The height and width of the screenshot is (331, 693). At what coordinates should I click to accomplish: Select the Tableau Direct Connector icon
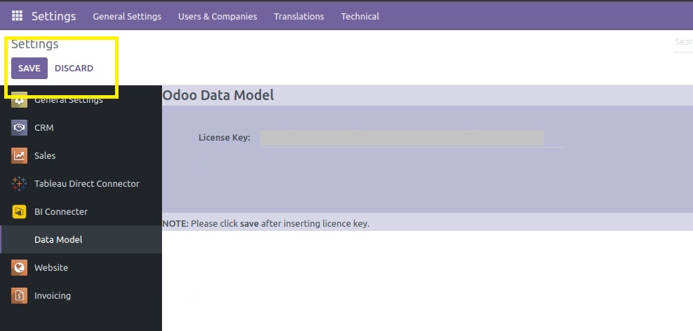point(19,184)
